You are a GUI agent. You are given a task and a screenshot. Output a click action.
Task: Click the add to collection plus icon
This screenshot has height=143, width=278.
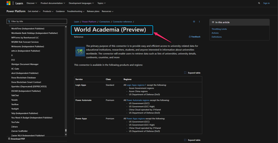[194, 22]
